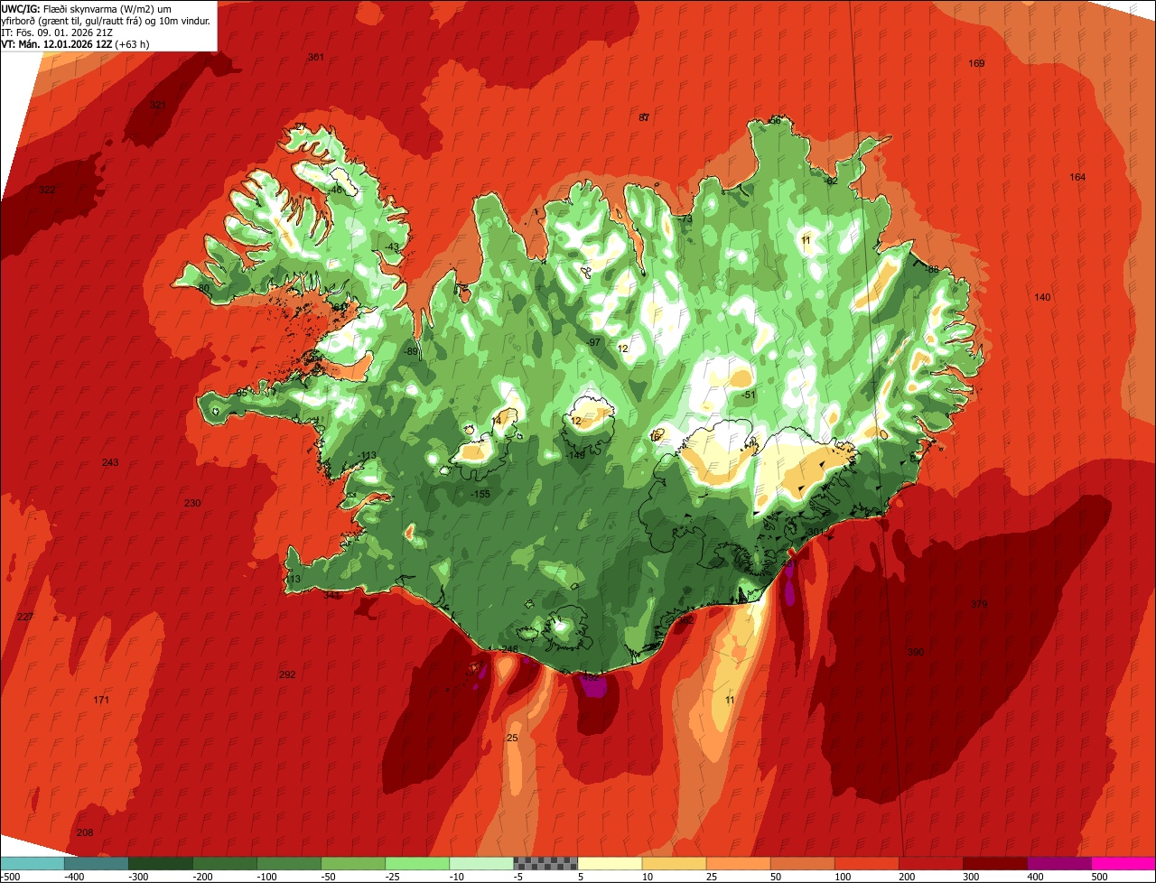Click the valid time 'VT: Mán. 12.01.2026 12Z'
This screenshot has height=883, width=1156.
58,43
